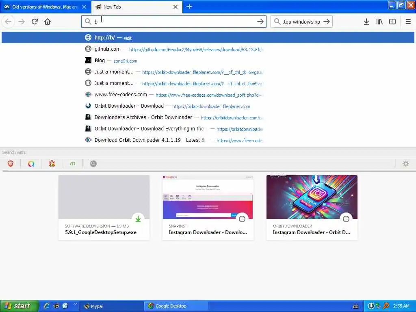Viewport: 416px width, 312px height.
Task: Click 'Instagram Downloader - Downlo...' title text
Action: (208, 232)
